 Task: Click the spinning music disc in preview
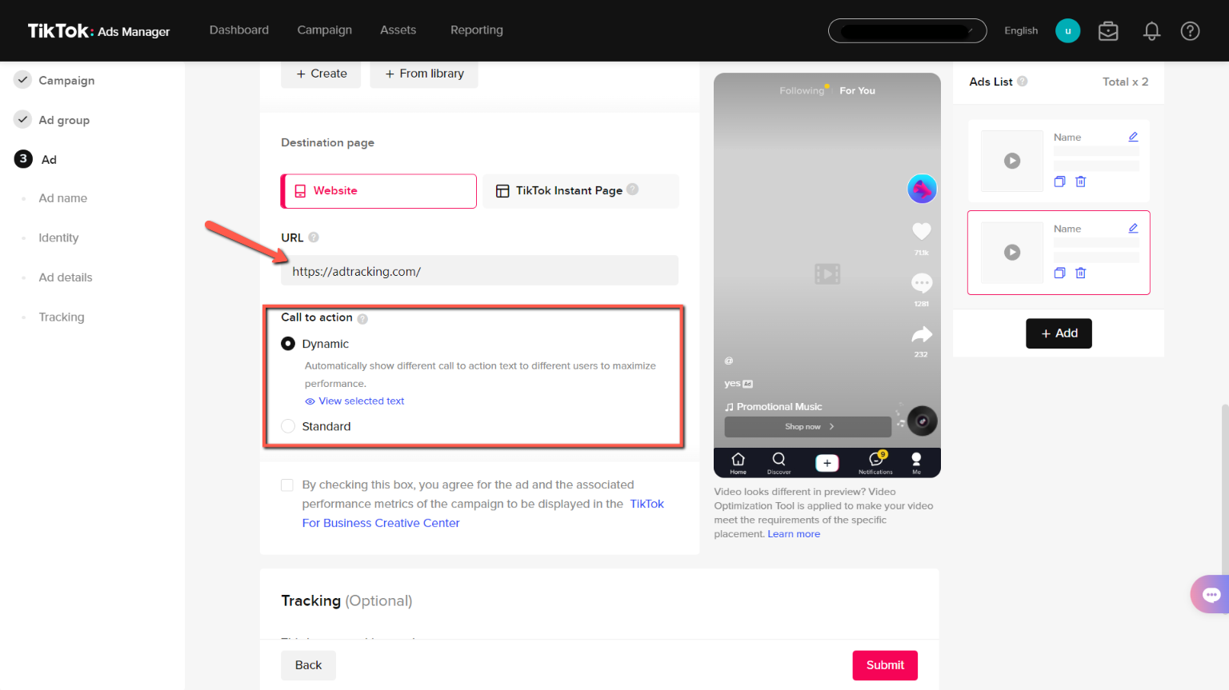pyautogui.click(x=922, y=421)
